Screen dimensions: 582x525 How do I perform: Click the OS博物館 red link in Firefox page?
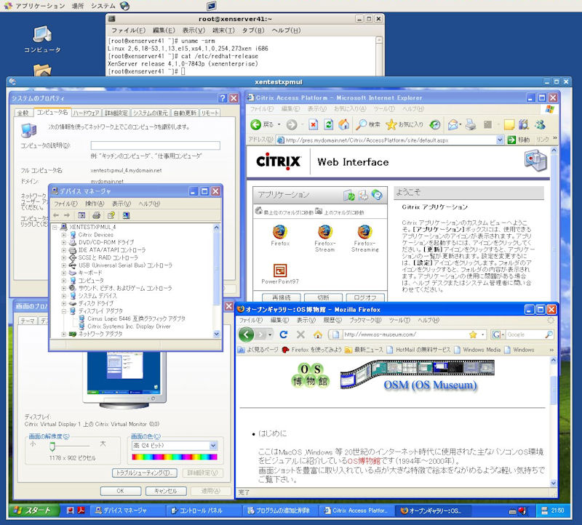tap(364, 461)
